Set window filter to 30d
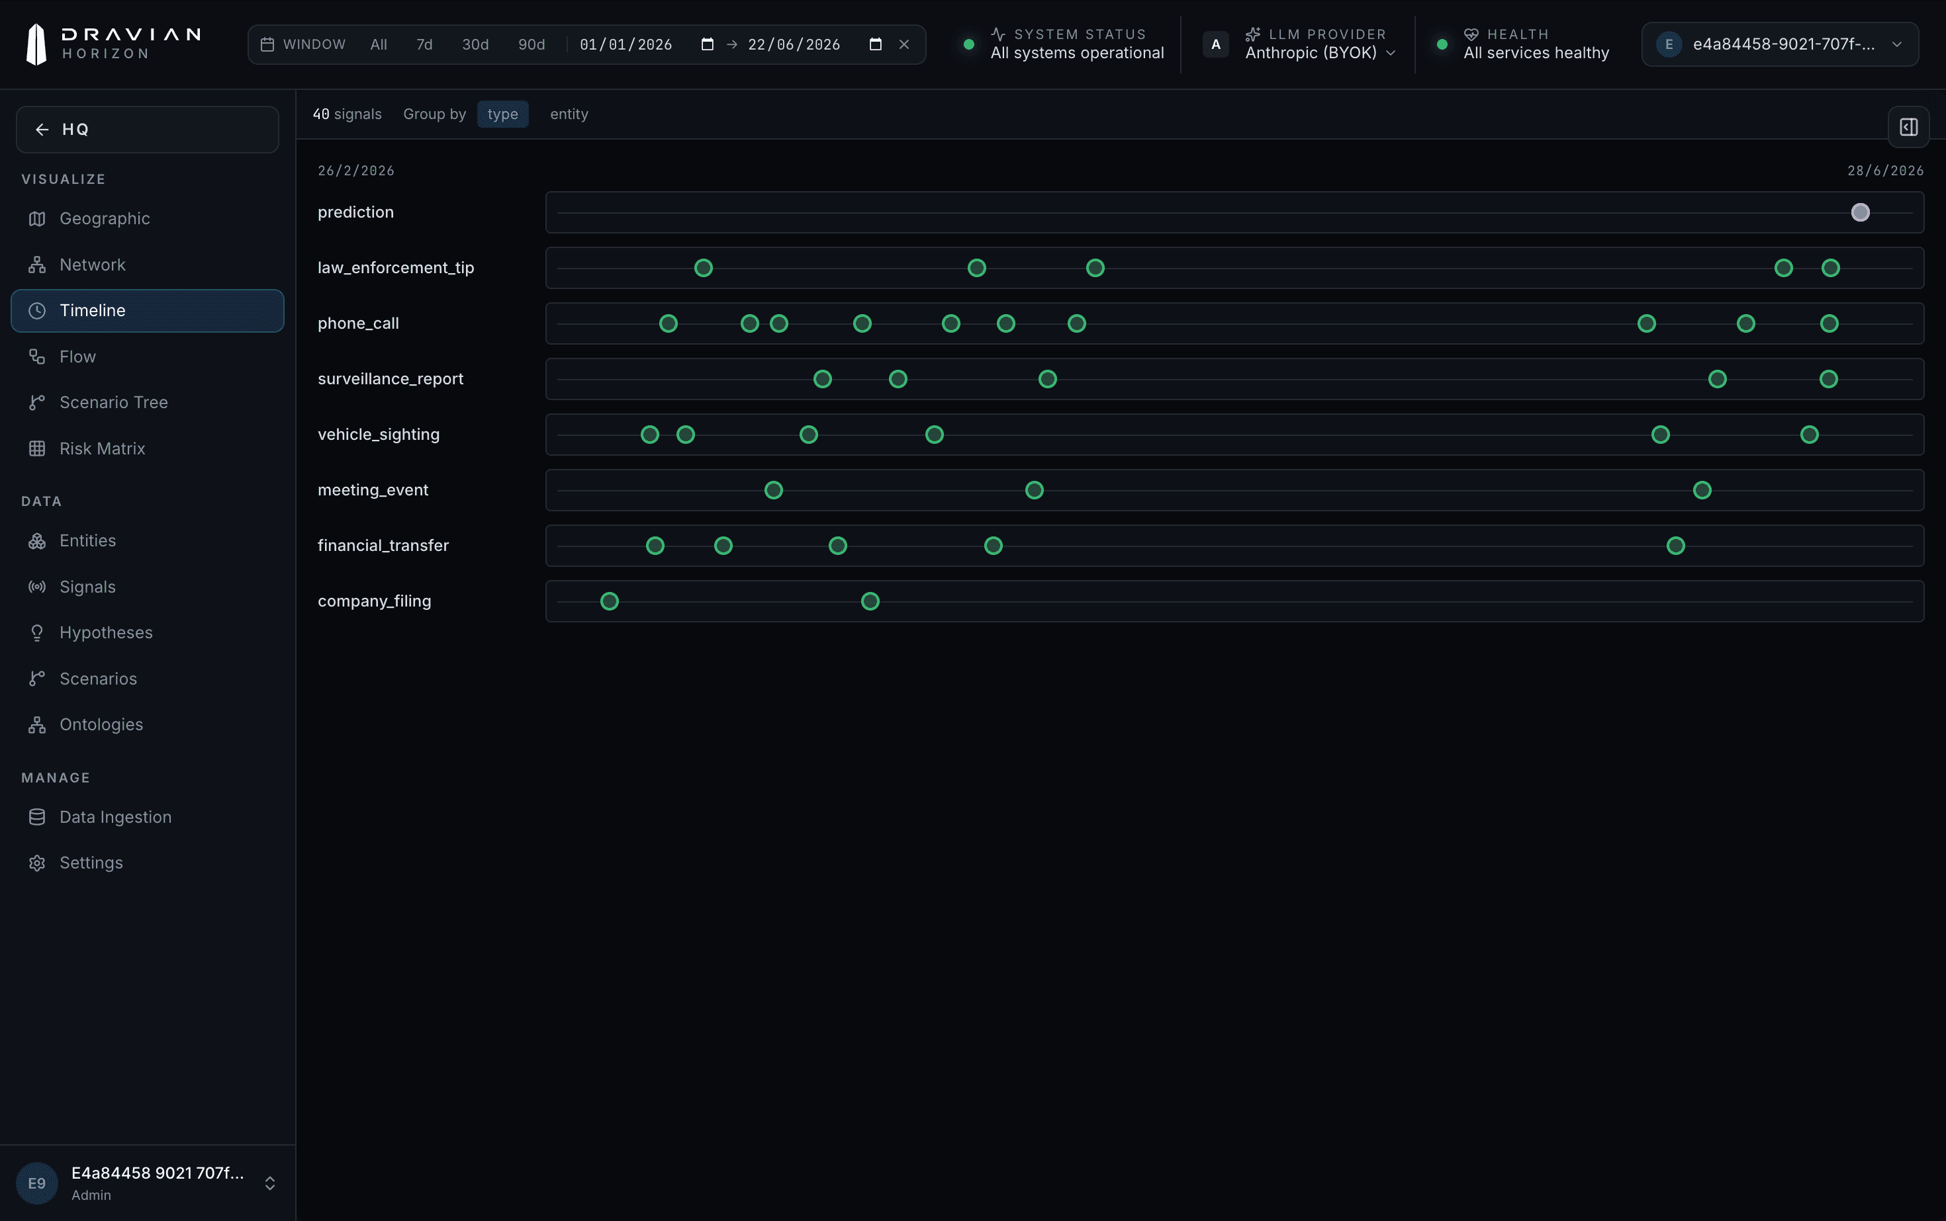 475,44
